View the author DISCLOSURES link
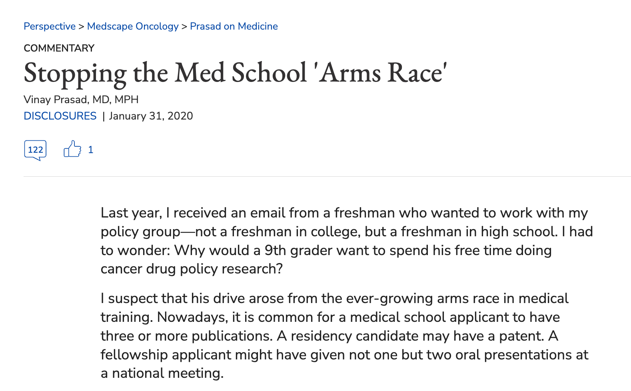The width and height of the screenshot is (631, 391). click(x=60, y=116)
